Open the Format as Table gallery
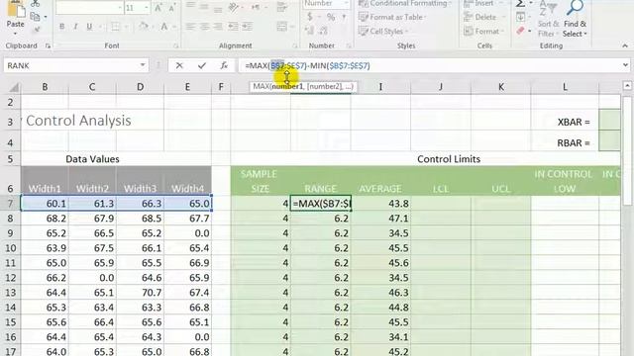This screenshot has width=634, height=356. click(x=392, y=17)
